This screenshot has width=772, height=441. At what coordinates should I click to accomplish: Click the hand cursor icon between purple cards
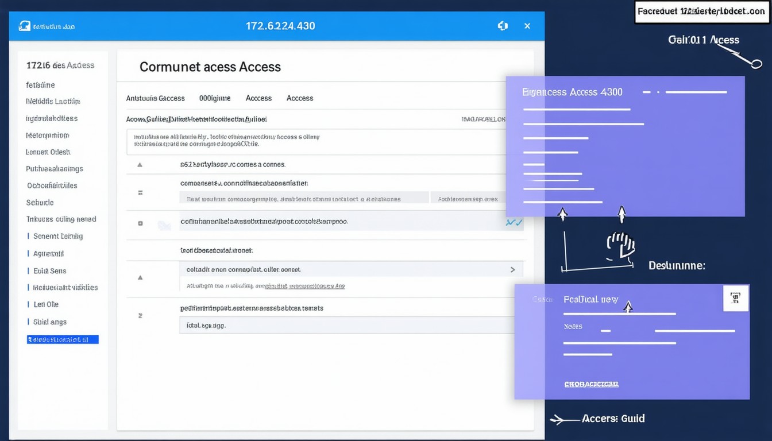point(620,247)
